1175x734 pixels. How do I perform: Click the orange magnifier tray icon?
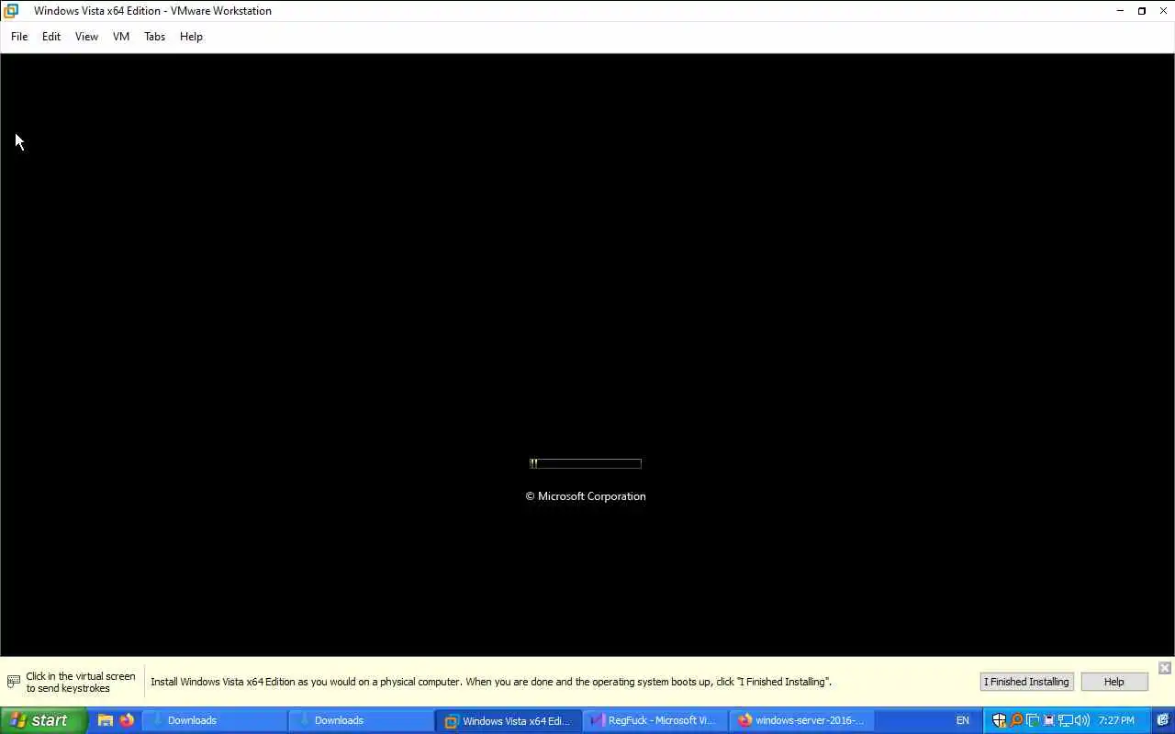click(x=1016, y=720)
